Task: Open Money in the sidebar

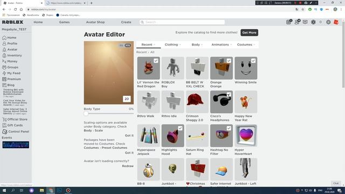Action: (10, 61)
